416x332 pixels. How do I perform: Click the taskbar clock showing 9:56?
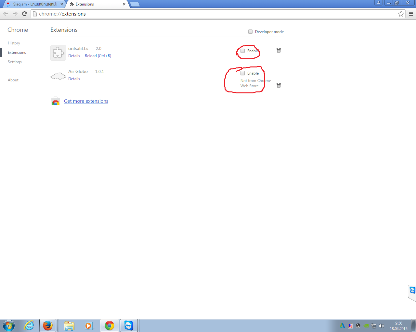(x=398, y=326)
